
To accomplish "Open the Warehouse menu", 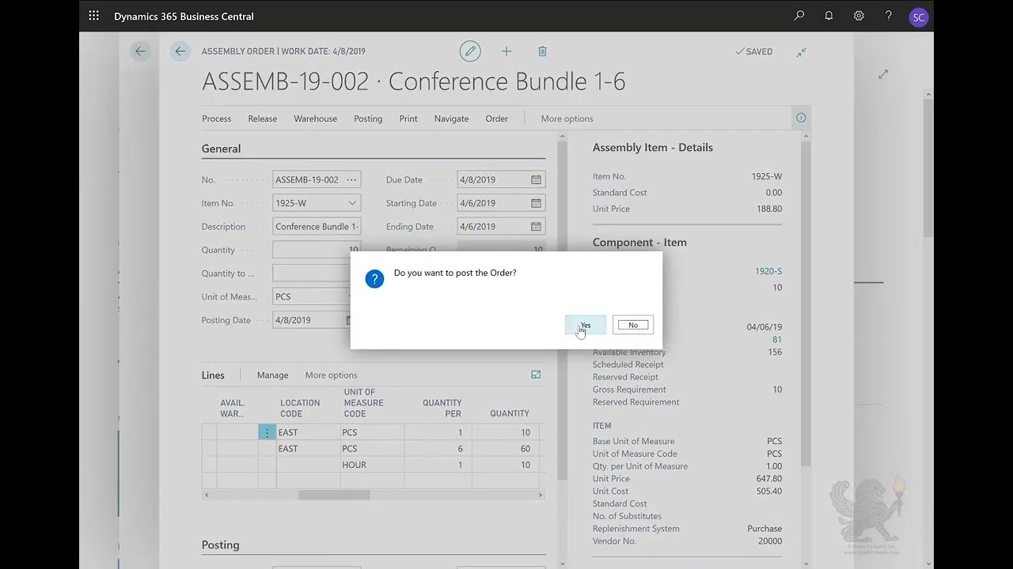I will coord(315,119).
